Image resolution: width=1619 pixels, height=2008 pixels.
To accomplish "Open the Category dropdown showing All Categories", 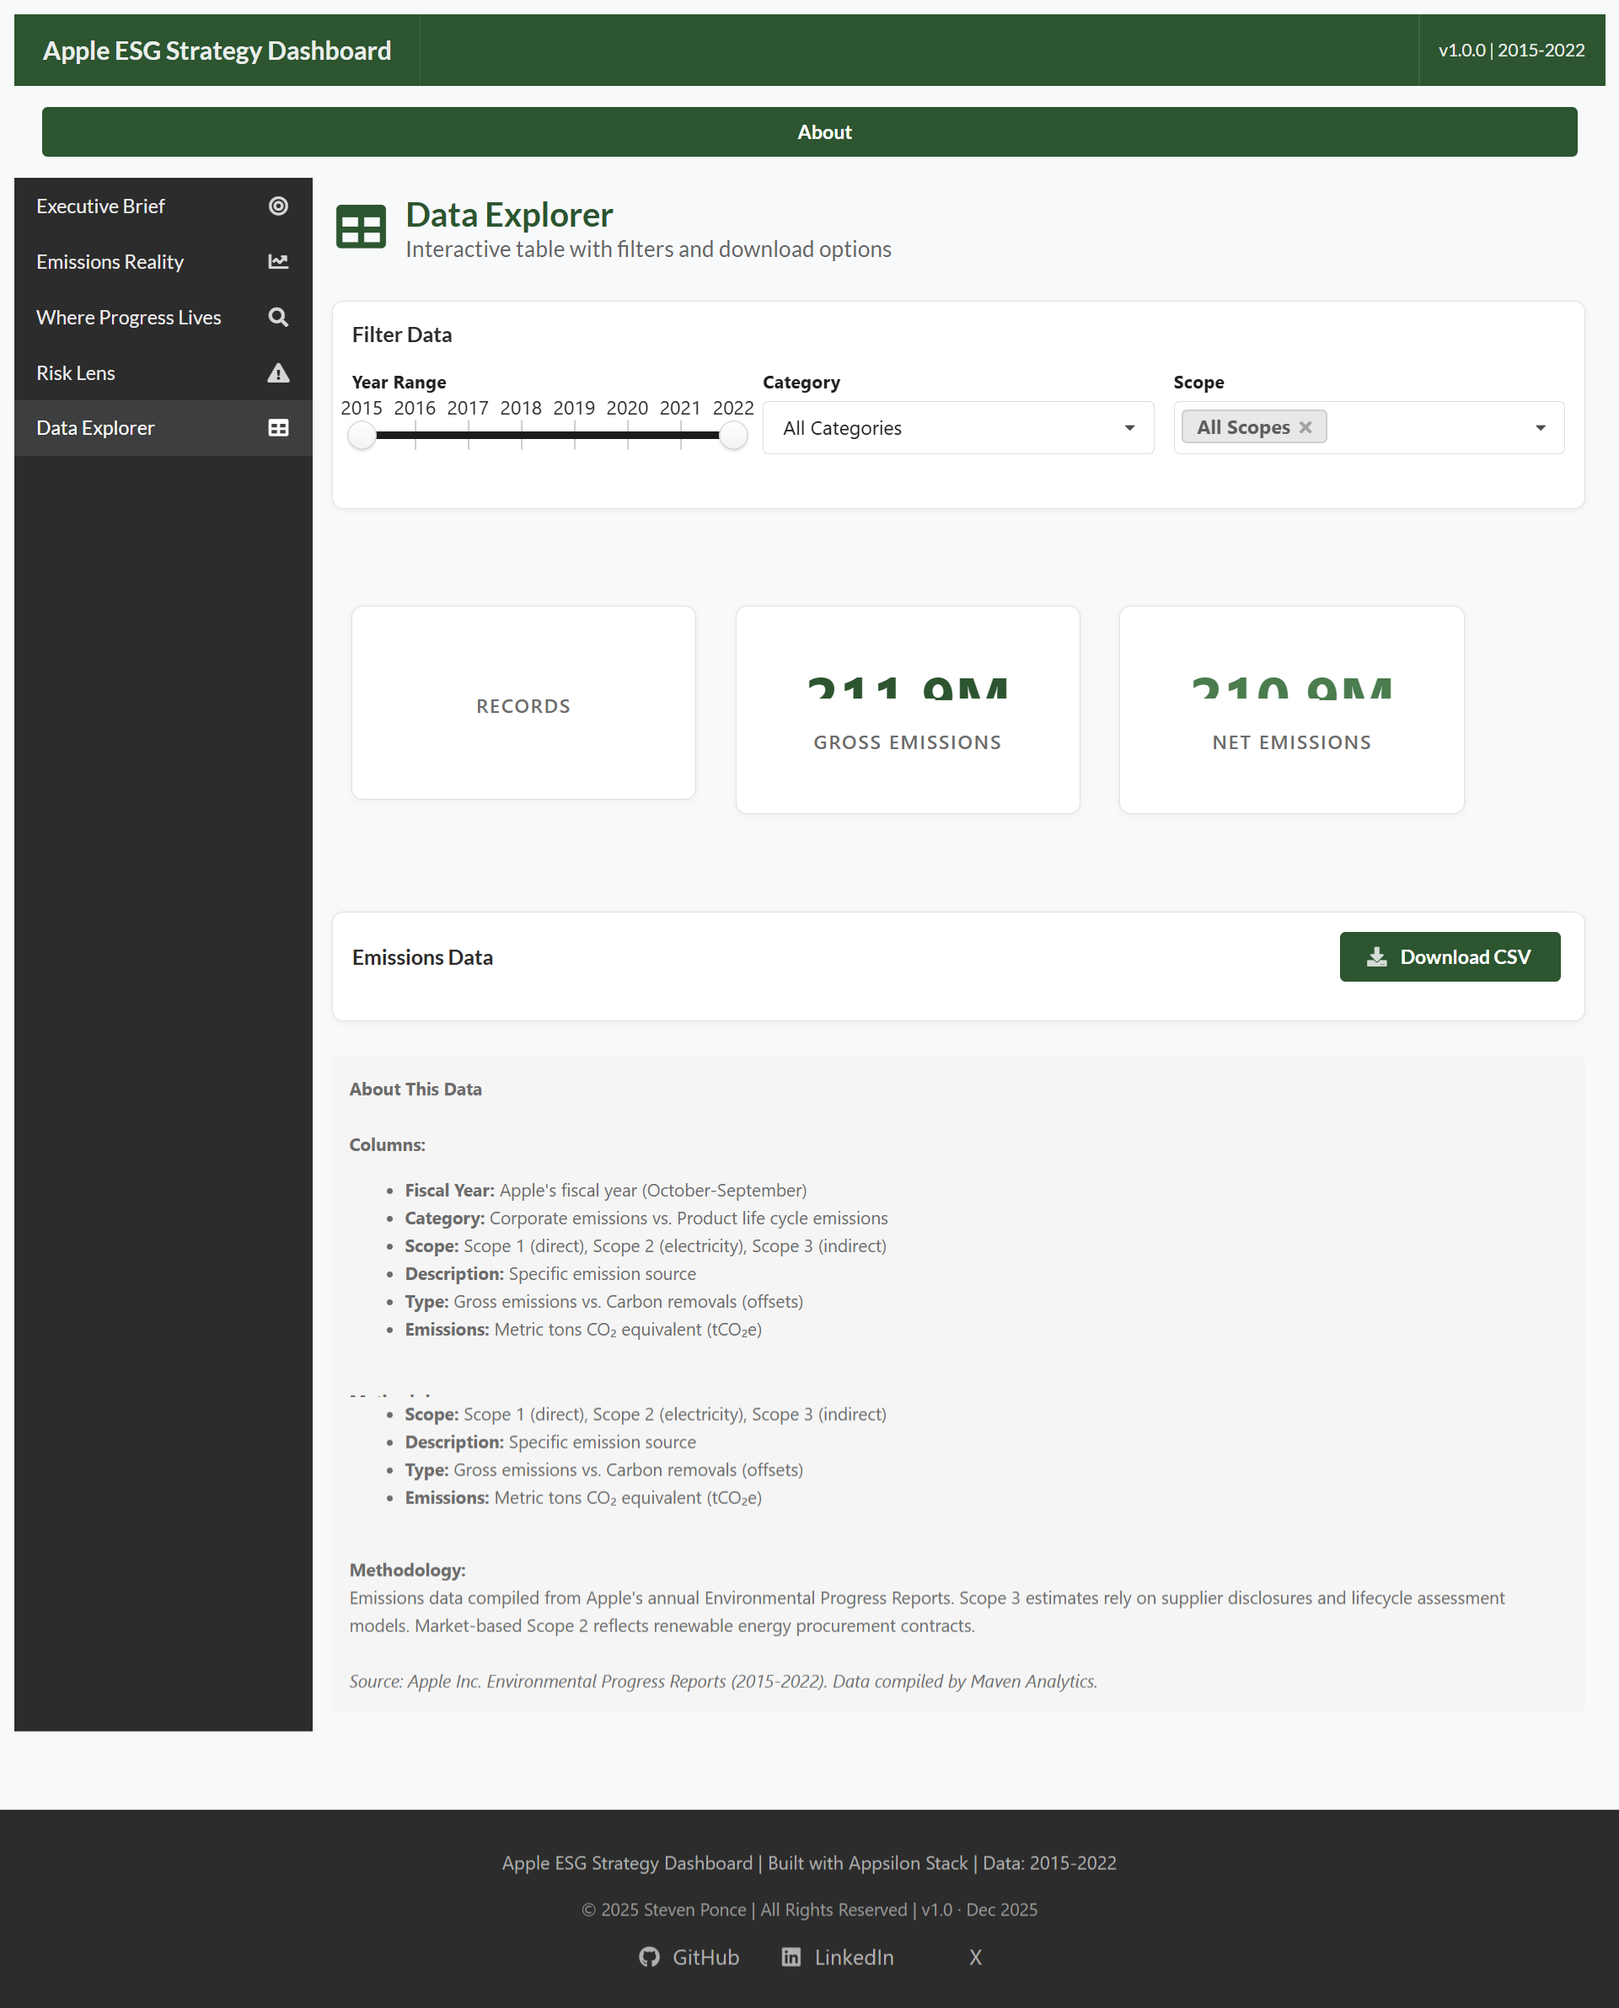I will (957, 428).
